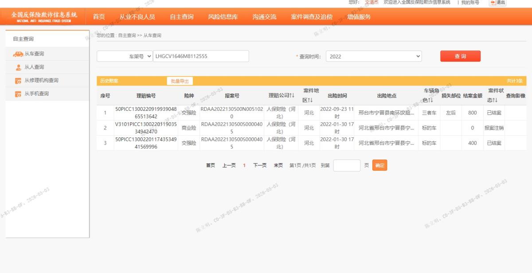This screenshot has height=273, width=532.
Task: Click claim number 50PICC130022091993904865513642
Action: coord(146,113)
